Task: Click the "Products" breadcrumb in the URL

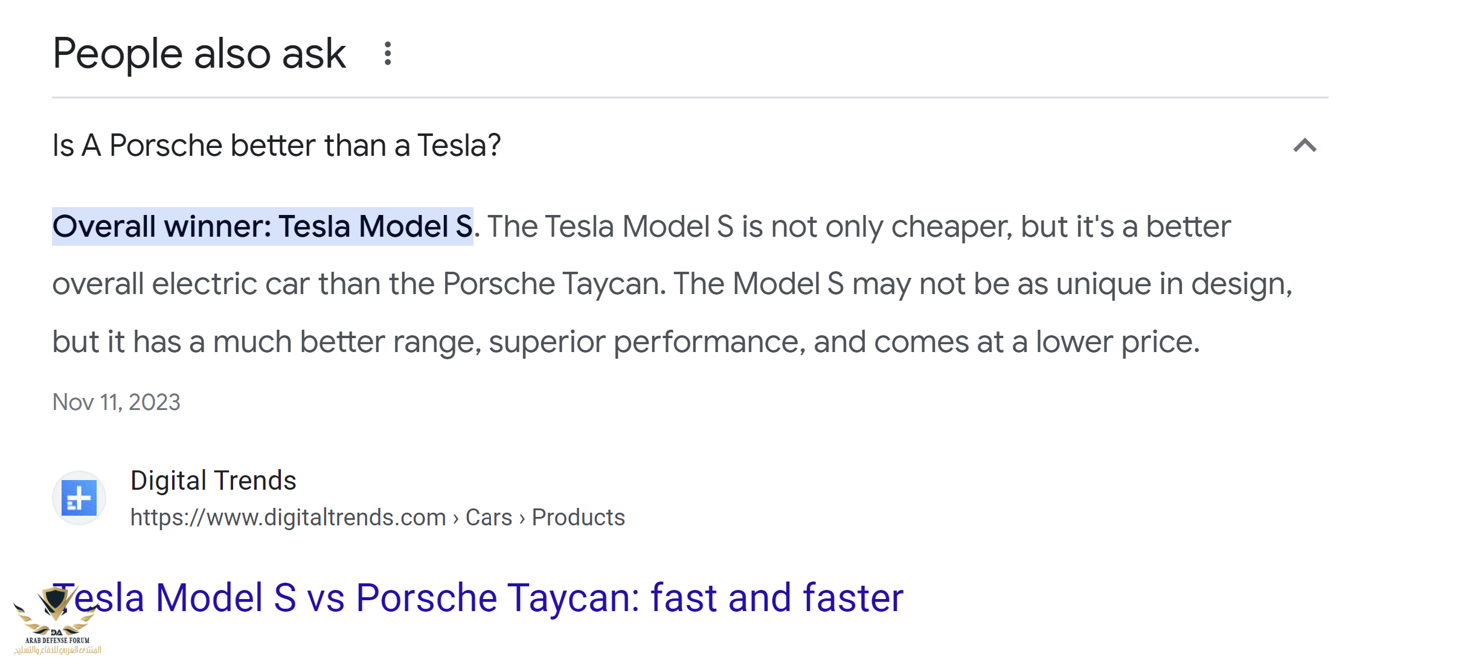Action: tap(578, 518)
